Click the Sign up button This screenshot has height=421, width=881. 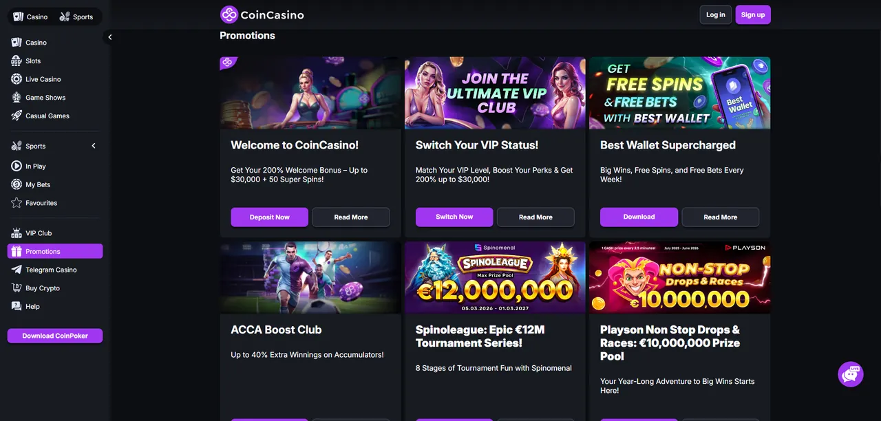coord(753,14)
